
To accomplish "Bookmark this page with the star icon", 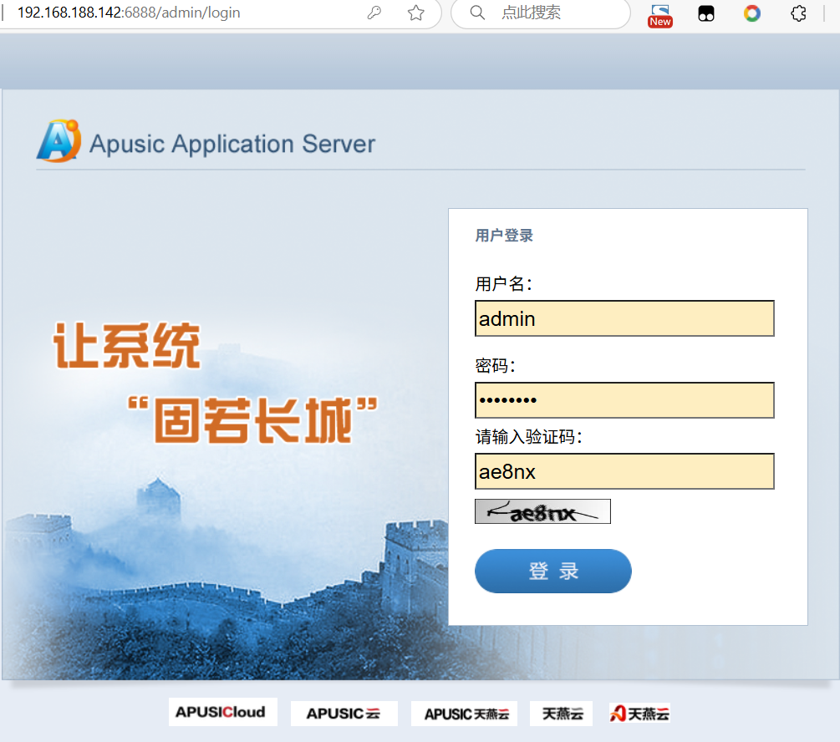I will tap(415, 13).
